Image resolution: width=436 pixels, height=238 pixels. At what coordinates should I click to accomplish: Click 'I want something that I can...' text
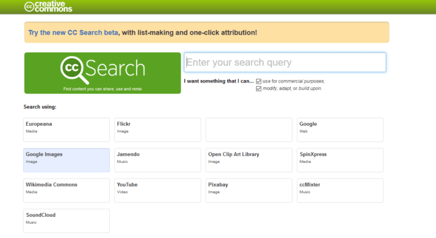click(219, 81)
